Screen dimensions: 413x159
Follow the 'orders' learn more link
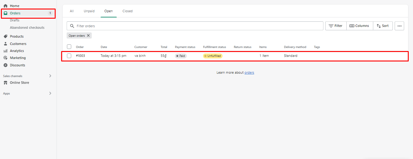(249, 72)
